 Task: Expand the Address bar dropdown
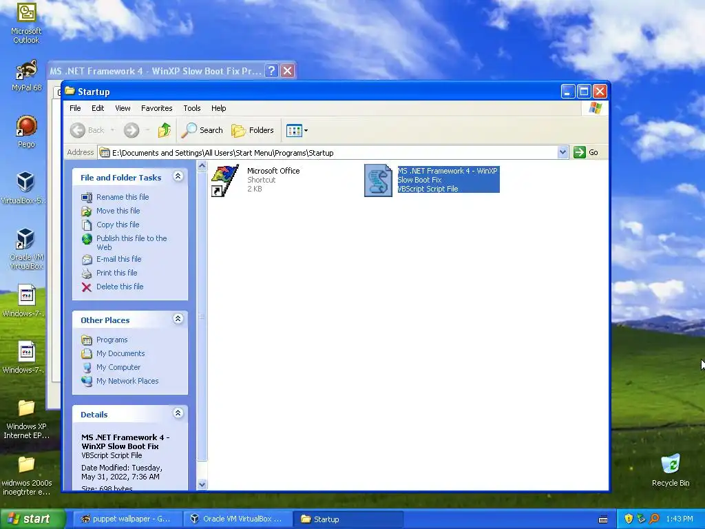[x=563, y=152]
